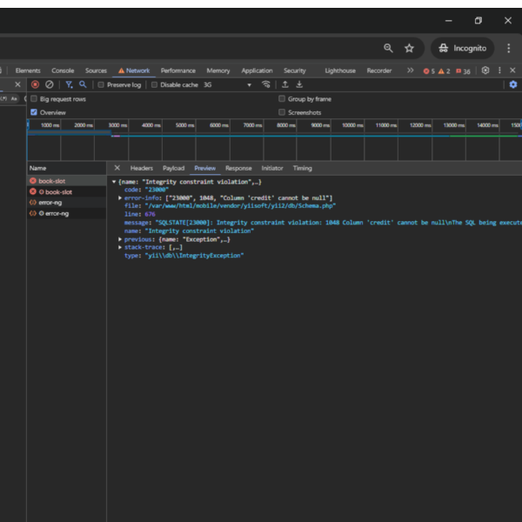
Task: Switch to the Application tab
Action: [257, 70]
